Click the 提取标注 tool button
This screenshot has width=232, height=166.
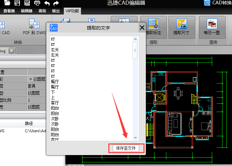coord(153,27)
